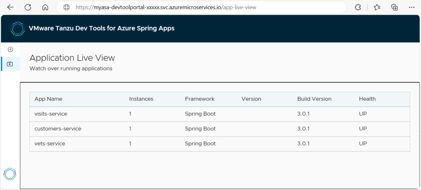Click the address bar URL
The width and height of the screenshot is (421, 190).
[x=166, y=7]
